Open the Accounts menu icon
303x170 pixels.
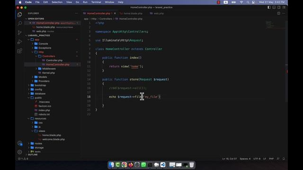click(x=20, y=143)
